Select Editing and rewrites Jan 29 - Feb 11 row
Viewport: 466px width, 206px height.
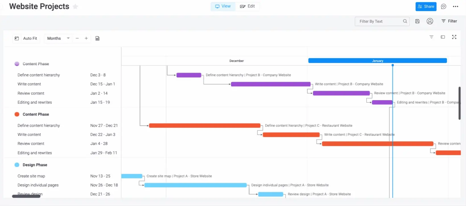pos(62,153)
